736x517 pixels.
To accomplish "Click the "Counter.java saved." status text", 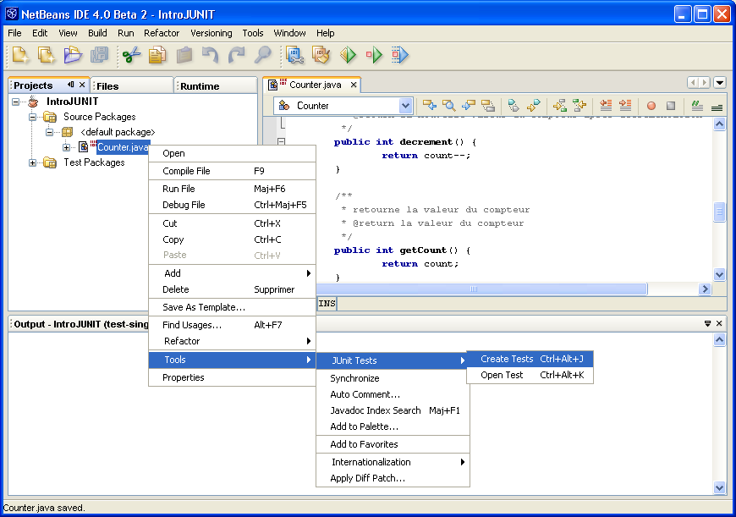I will (x=44, y=508).
